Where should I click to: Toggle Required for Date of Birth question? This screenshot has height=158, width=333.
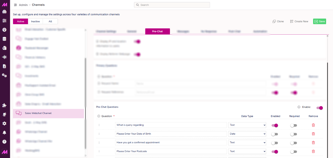coord(294,134)
